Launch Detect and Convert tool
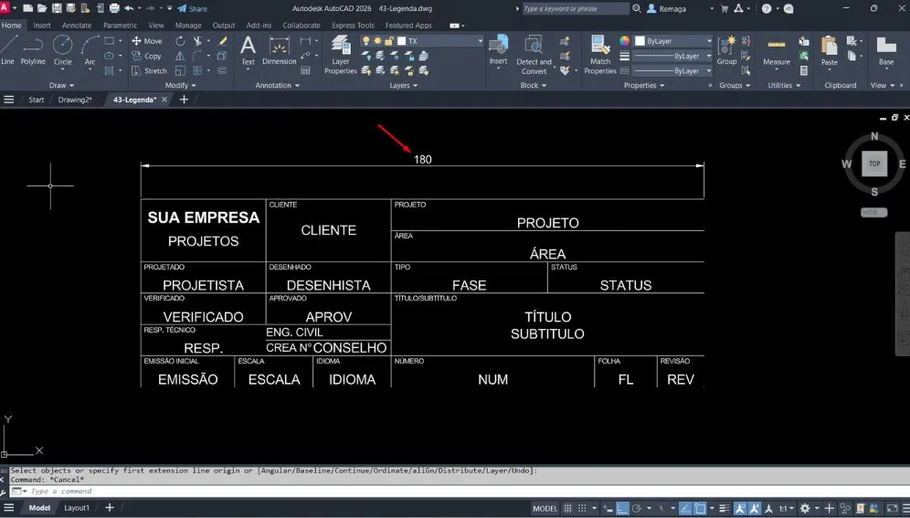 (x=534, y=55)
